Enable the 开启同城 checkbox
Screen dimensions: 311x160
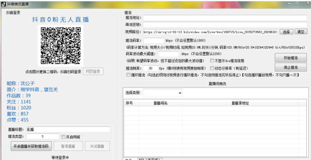point(63,137)
